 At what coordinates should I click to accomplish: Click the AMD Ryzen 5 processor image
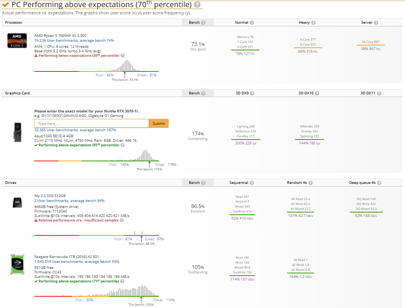(17, 41)
